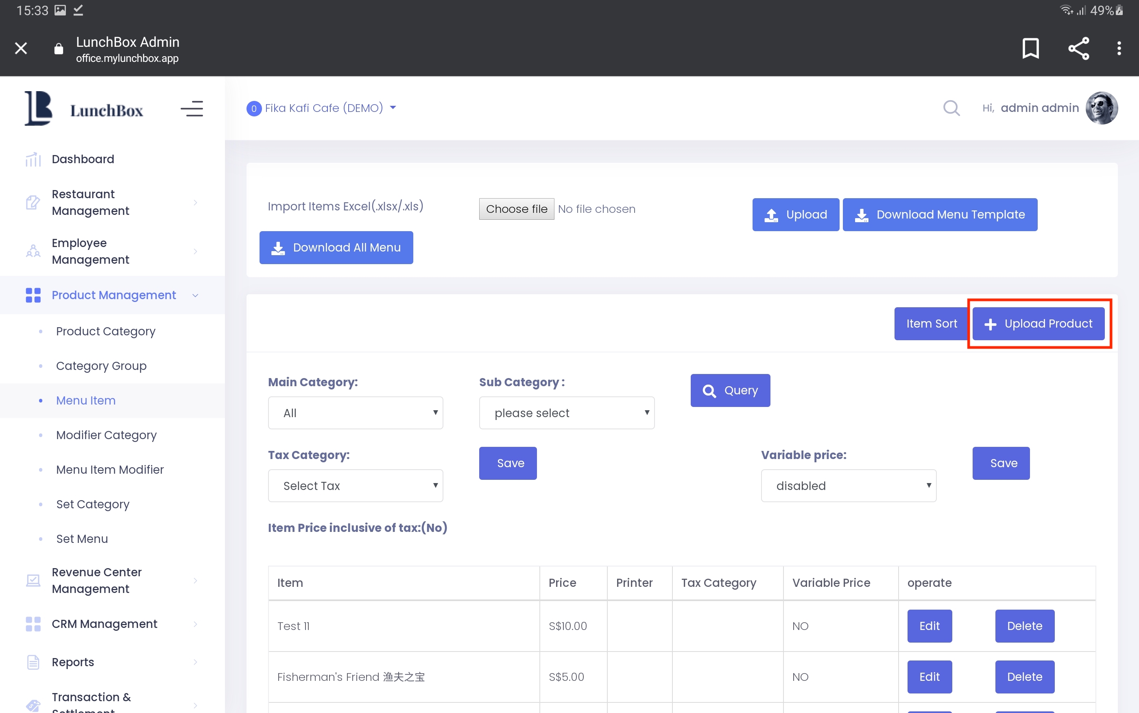Open Modifier Category menu item

106,435
